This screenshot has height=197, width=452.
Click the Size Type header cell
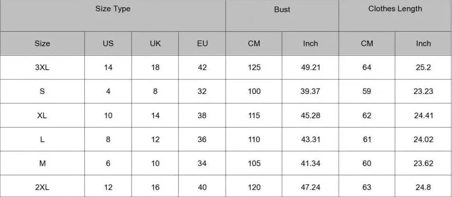click(113, 9)
